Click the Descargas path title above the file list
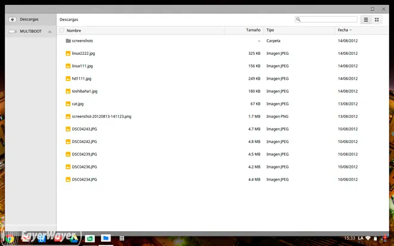Image resolution: width=394 pixels, height=246 pixels. (x=69, y=20)
